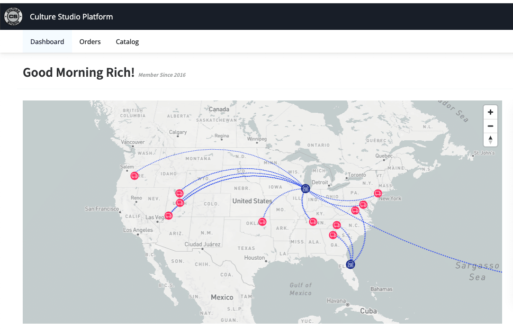This screenshot has height=336, width=513.
Task: Select the Oklahoma delivery truck marker
Action: 262,222
